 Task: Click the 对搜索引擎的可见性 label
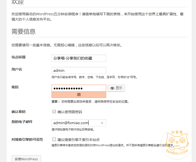point(27,139)
